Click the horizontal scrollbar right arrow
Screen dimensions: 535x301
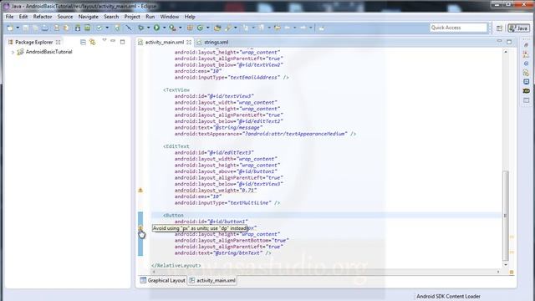(x=498, y=272)
